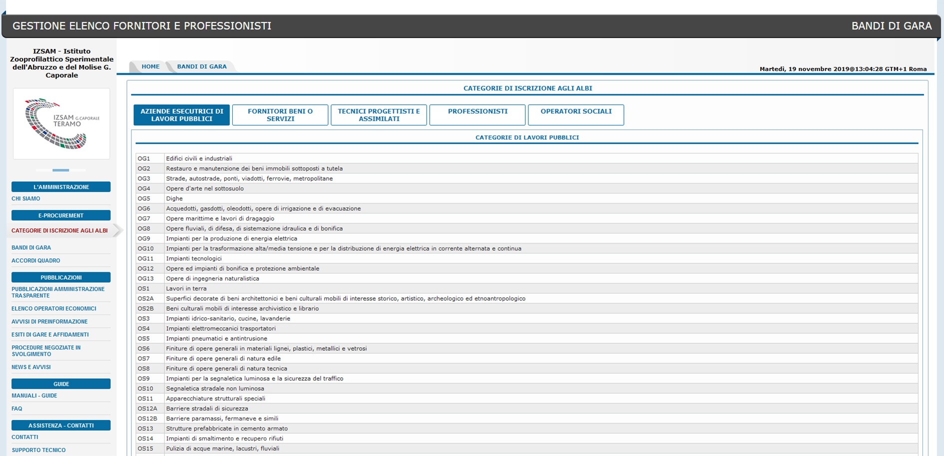Select row OG7 Opere marittime

pyautogui.click(x=527, y=218)
